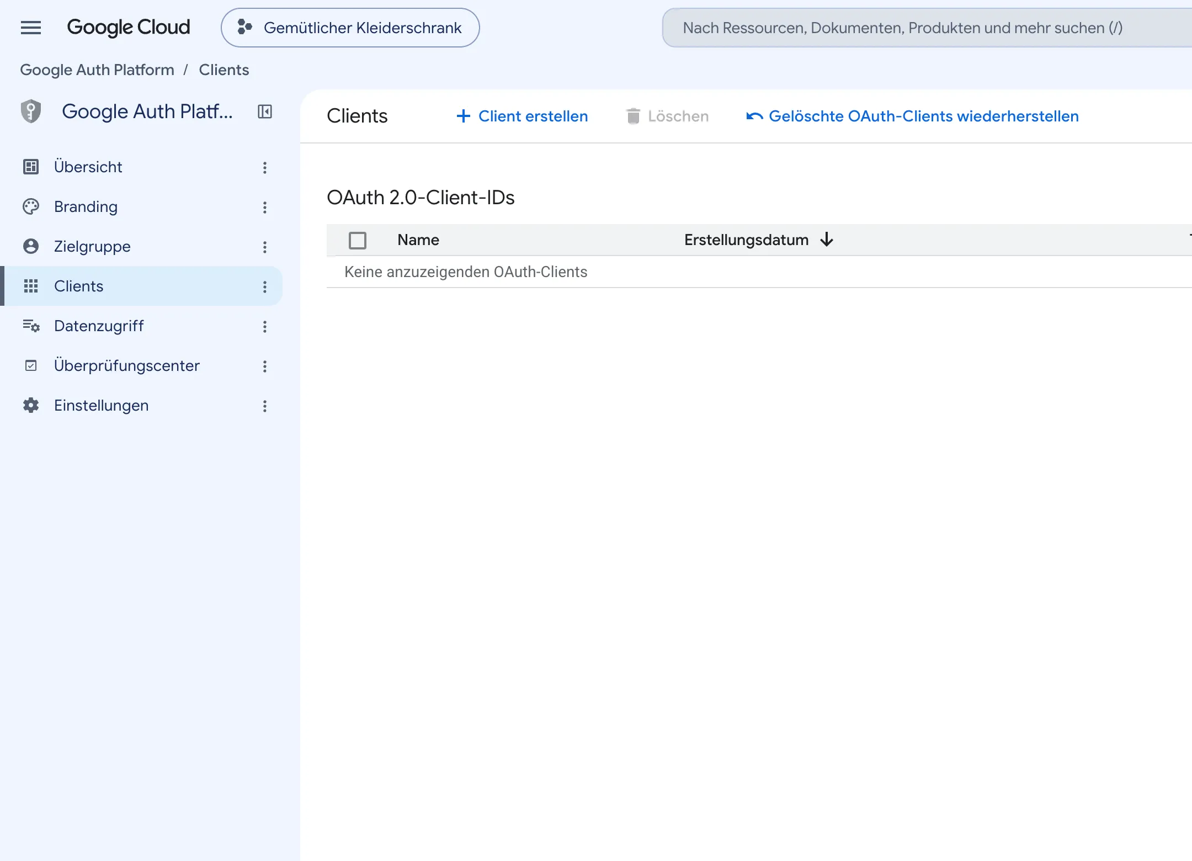Click the Clients page title

pos(357,116)
